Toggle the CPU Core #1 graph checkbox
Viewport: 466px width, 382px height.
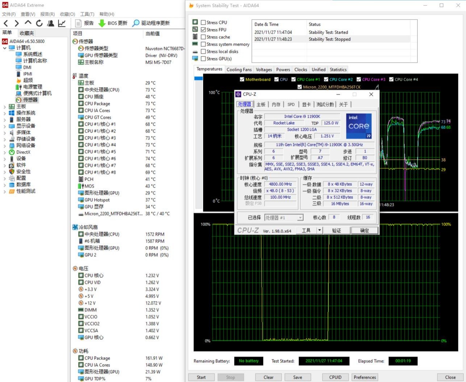[294, 80]
